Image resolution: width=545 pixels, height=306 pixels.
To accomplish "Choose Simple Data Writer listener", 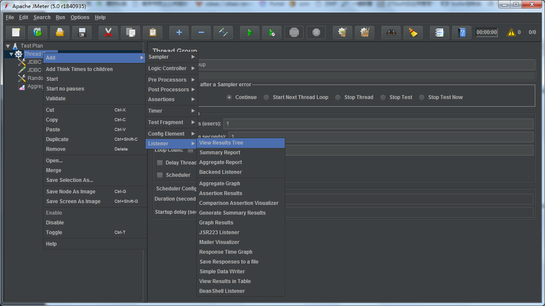I will click(x=241, y=272).
